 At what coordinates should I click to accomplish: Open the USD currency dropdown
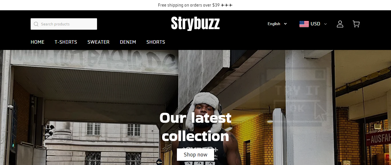coord(313,24)
